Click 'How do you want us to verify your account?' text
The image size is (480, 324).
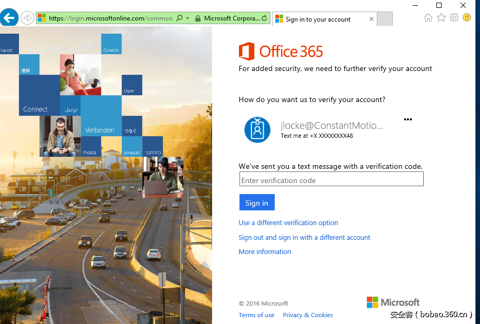click(312, 100)
